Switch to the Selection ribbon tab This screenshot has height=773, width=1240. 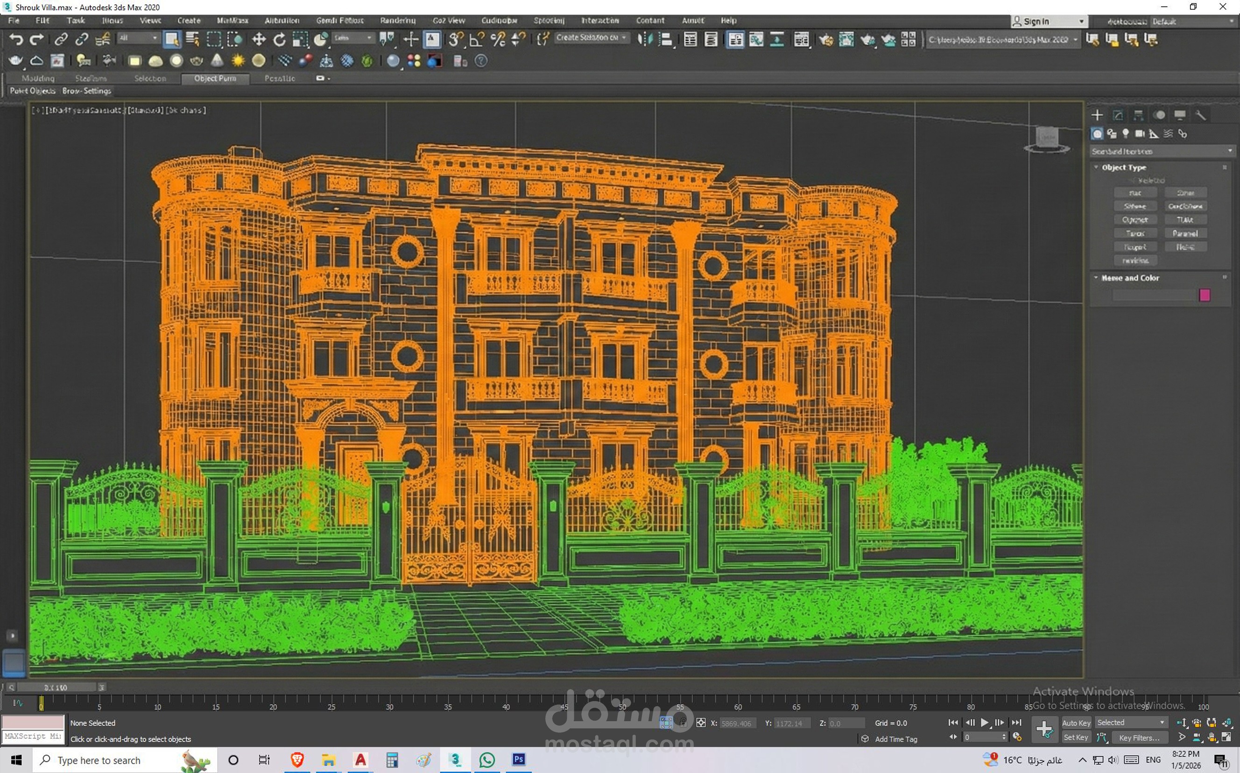click(150, 78)
